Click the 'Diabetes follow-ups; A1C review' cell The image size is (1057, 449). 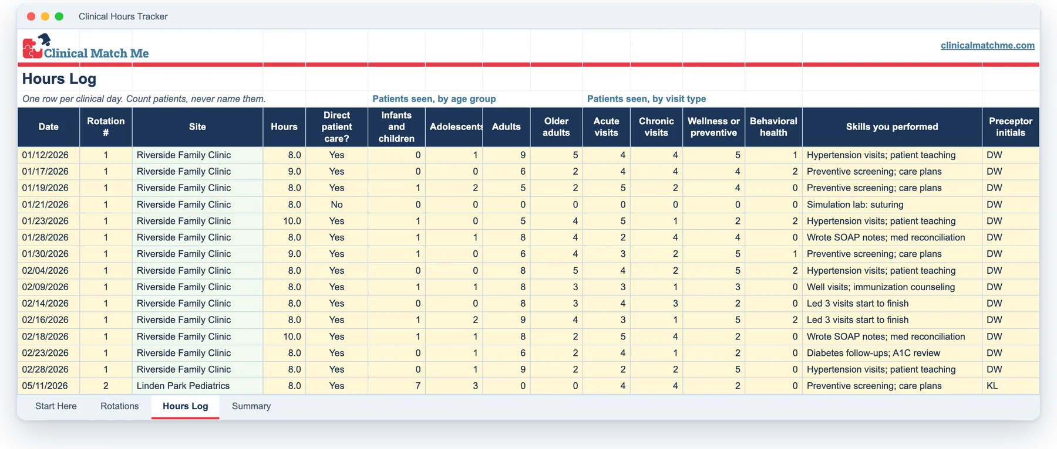click(892, 353)
